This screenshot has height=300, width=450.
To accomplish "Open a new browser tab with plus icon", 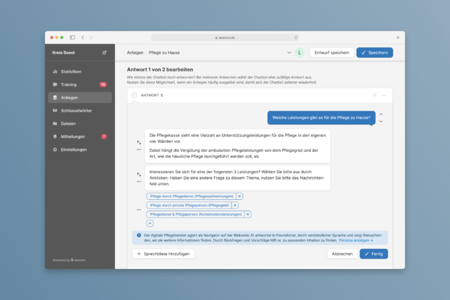I will point(398,37).
